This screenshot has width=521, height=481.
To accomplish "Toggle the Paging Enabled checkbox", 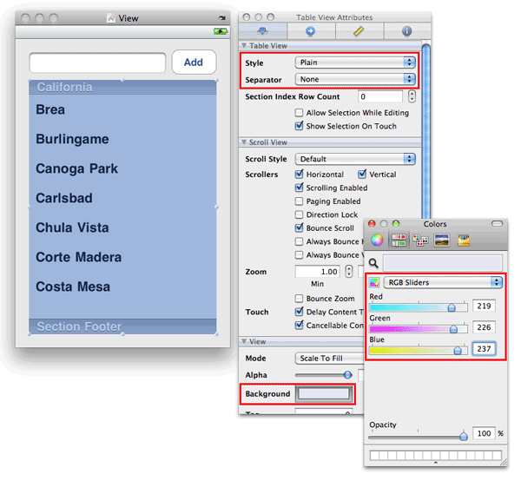I will click(300, 201).
